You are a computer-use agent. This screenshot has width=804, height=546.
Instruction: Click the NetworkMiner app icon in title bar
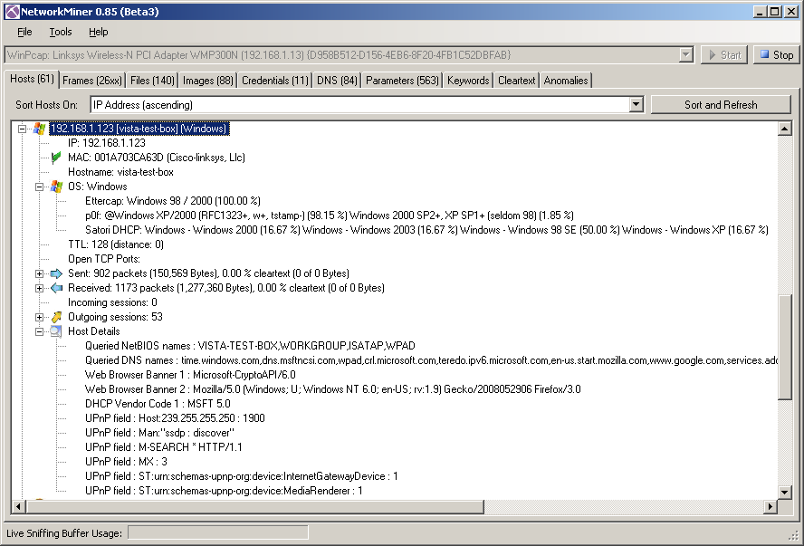click(13, 11)
